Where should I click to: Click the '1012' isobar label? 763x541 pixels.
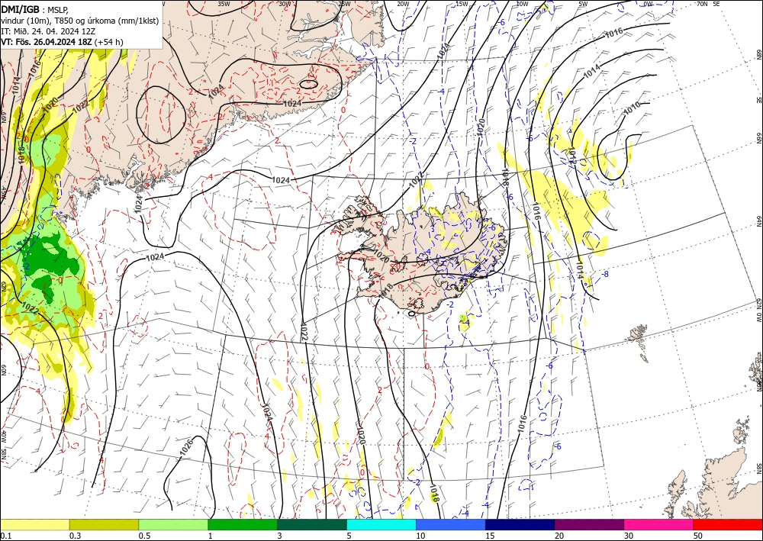click(571, 154)
